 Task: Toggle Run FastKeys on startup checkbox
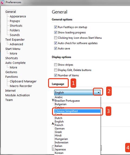[56, 27]
